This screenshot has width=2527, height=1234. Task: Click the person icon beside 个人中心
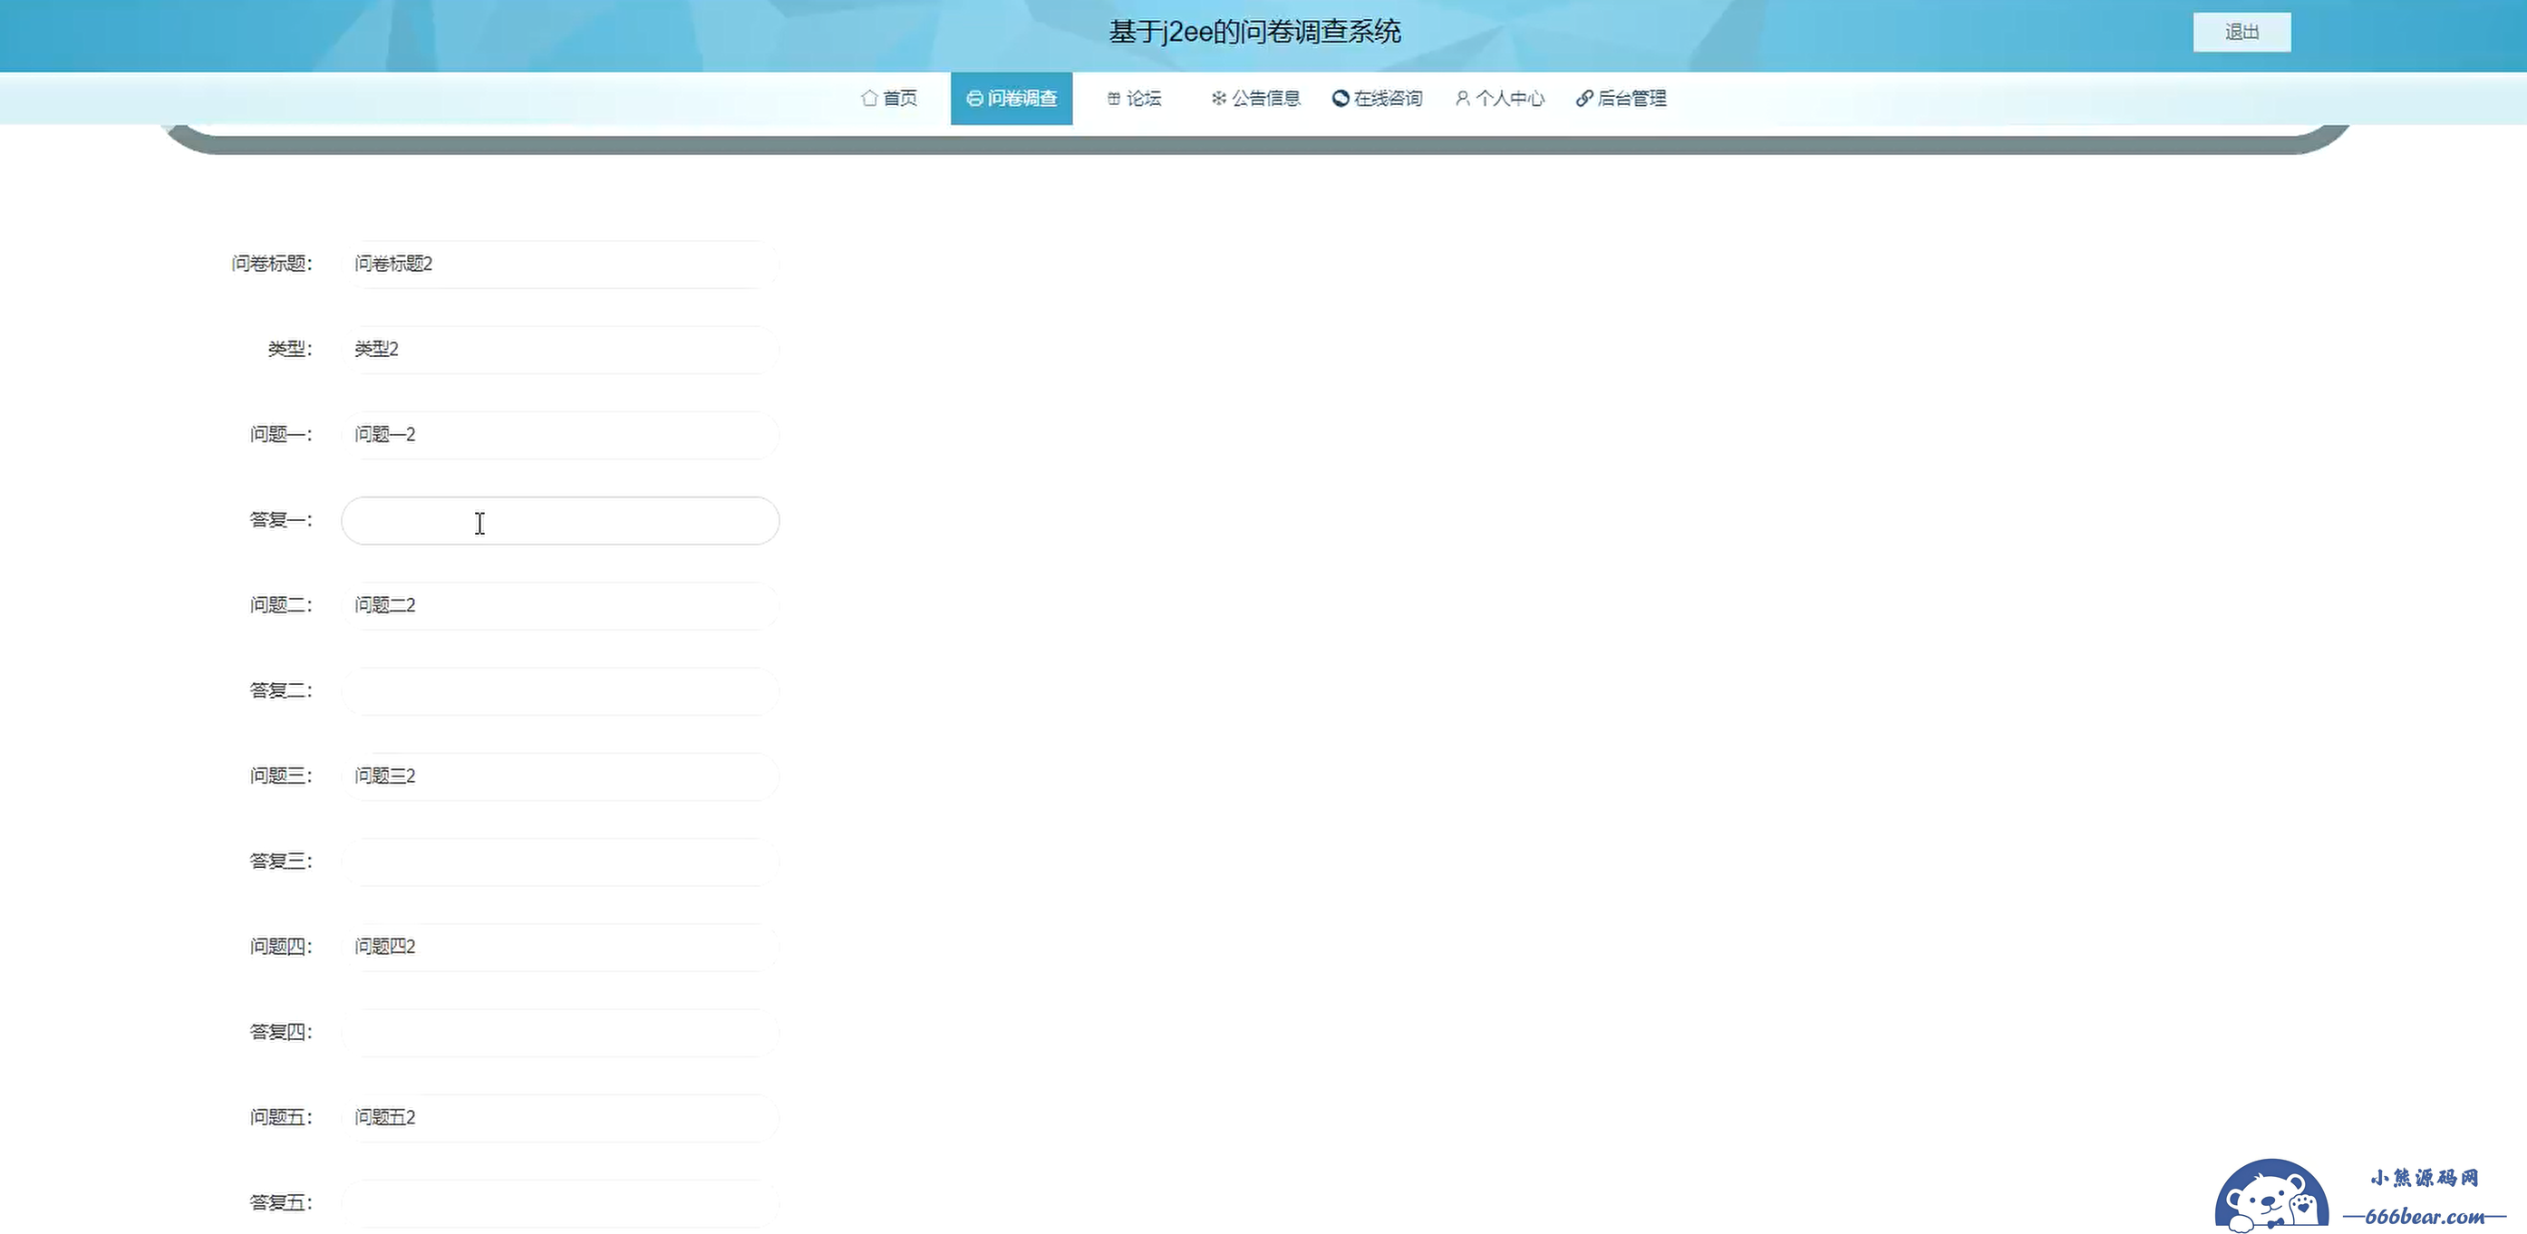click(1462, 98)
